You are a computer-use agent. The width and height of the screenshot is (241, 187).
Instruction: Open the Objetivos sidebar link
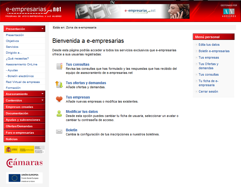(12, 41)
